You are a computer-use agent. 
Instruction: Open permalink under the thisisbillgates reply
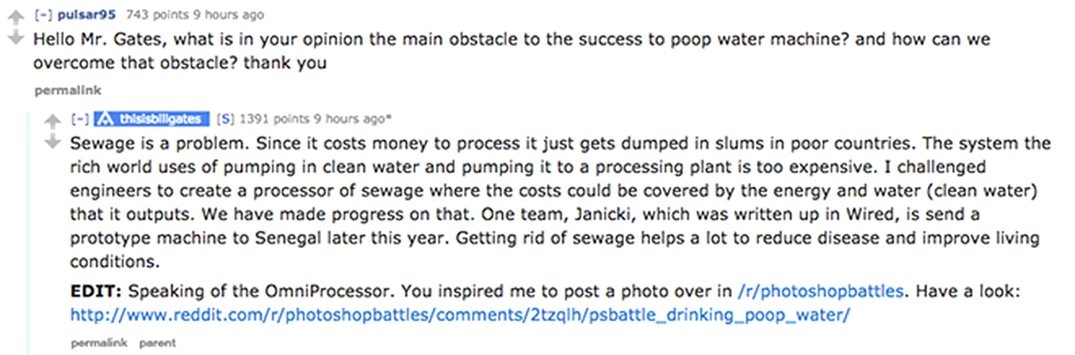point(99,343)
